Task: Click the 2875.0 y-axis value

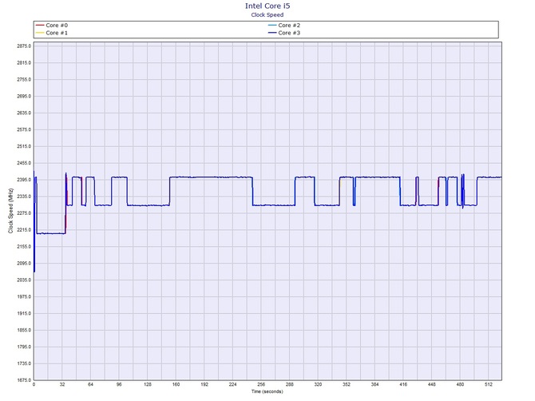Action: 24,46
